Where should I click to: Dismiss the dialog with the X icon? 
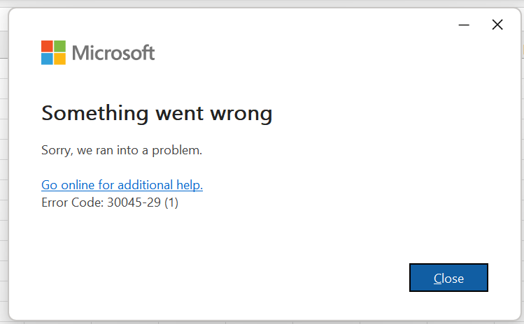(x=497, y=25)
